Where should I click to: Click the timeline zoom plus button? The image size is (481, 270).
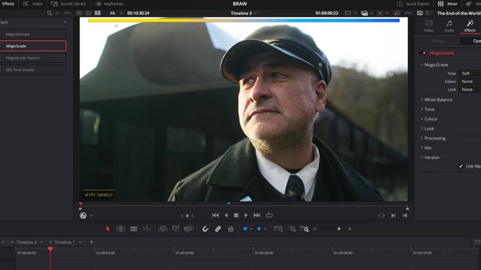tap(349, 229)
